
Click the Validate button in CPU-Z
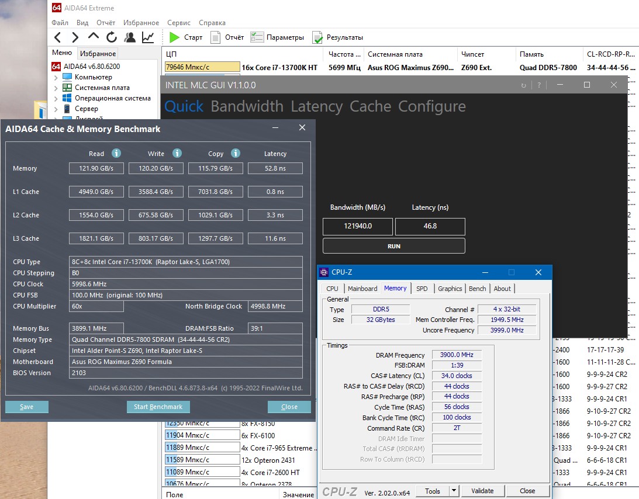point(482,491)
